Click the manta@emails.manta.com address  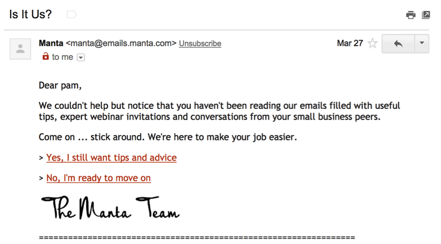point(121,43)
